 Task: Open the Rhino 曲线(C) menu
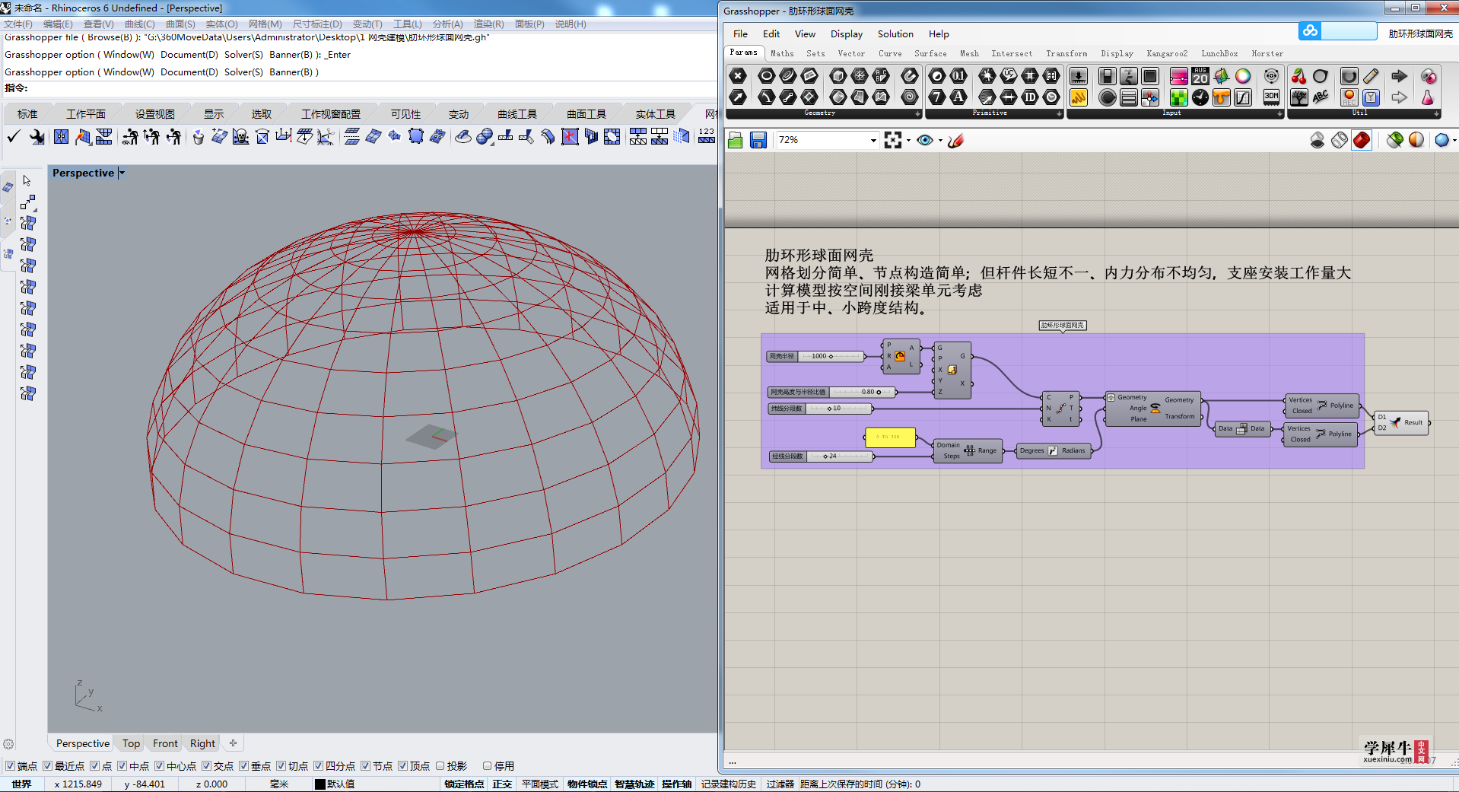(x=140, y=24)
